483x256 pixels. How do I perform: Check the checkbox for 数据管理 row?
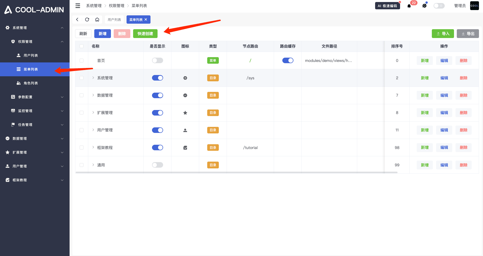pyautogui.click(x=81, y=95)
